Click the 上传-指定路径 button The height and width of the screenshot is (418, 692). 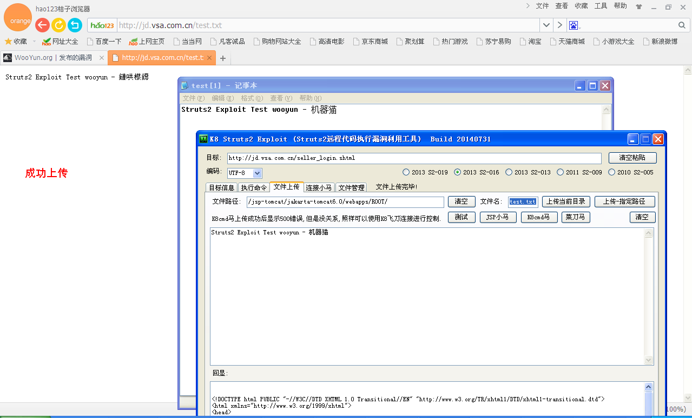(x=624, y=201)
